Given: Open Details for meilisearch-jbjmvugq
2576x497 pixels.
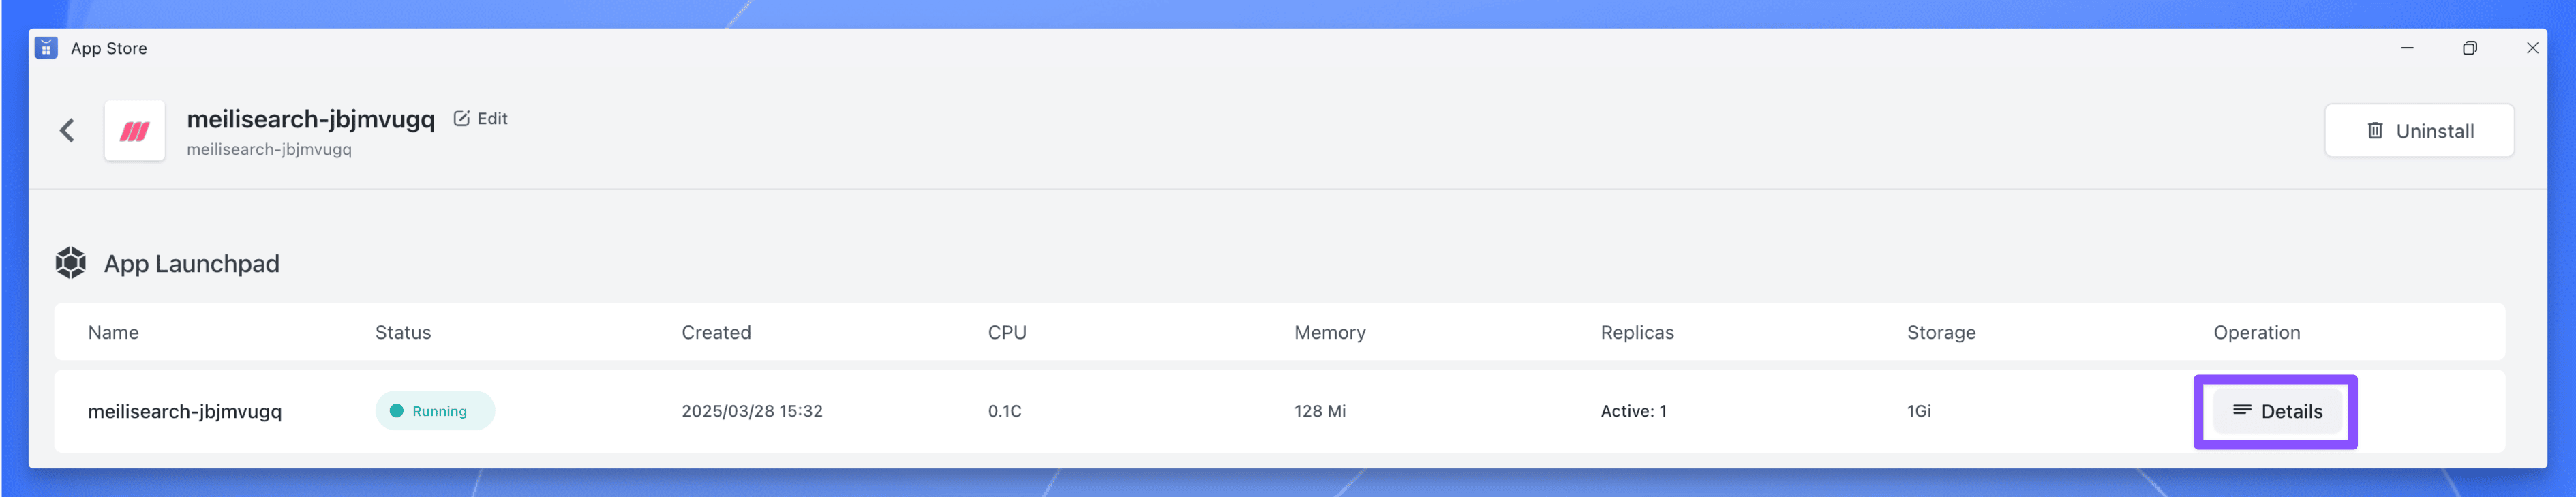Looking at the screenshot, I should click(2278, 410).
